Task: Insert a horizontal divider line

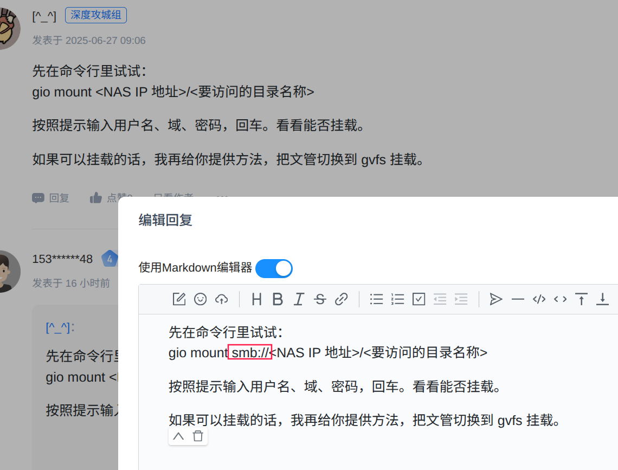Action: pos(518,299)
